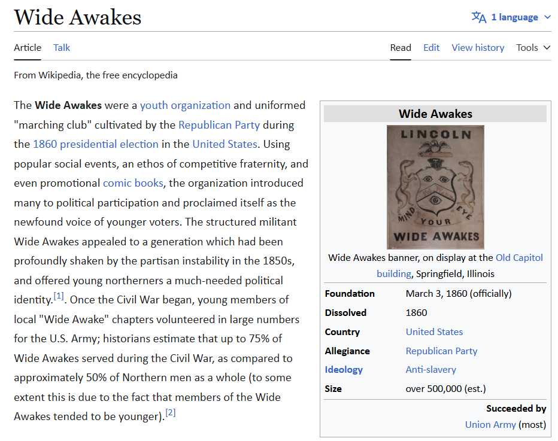This screenshot has width=558, height=441.
Task: Click the 'over 500,000 (est.)' value
Action: click(445, 389)
